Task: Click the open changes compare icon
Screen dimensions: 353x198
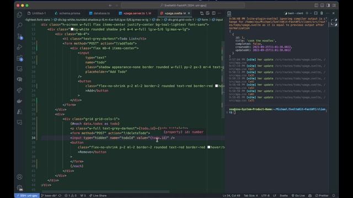Action: (202, 13)
